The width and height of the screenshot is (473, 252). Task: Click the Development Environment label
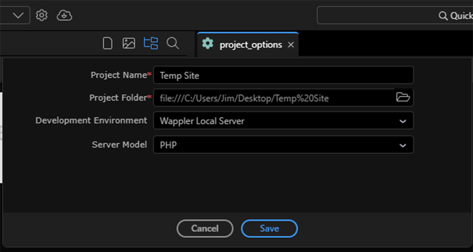coord(91,120)
